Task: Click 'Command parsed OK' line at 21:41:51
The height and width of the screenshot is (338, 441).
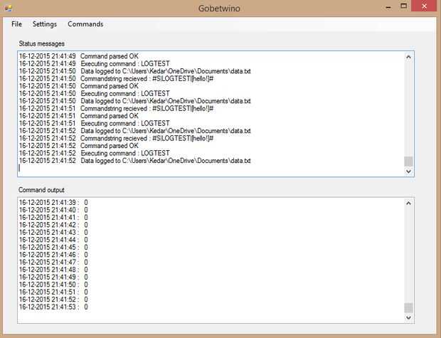Action: click(79, 116)
